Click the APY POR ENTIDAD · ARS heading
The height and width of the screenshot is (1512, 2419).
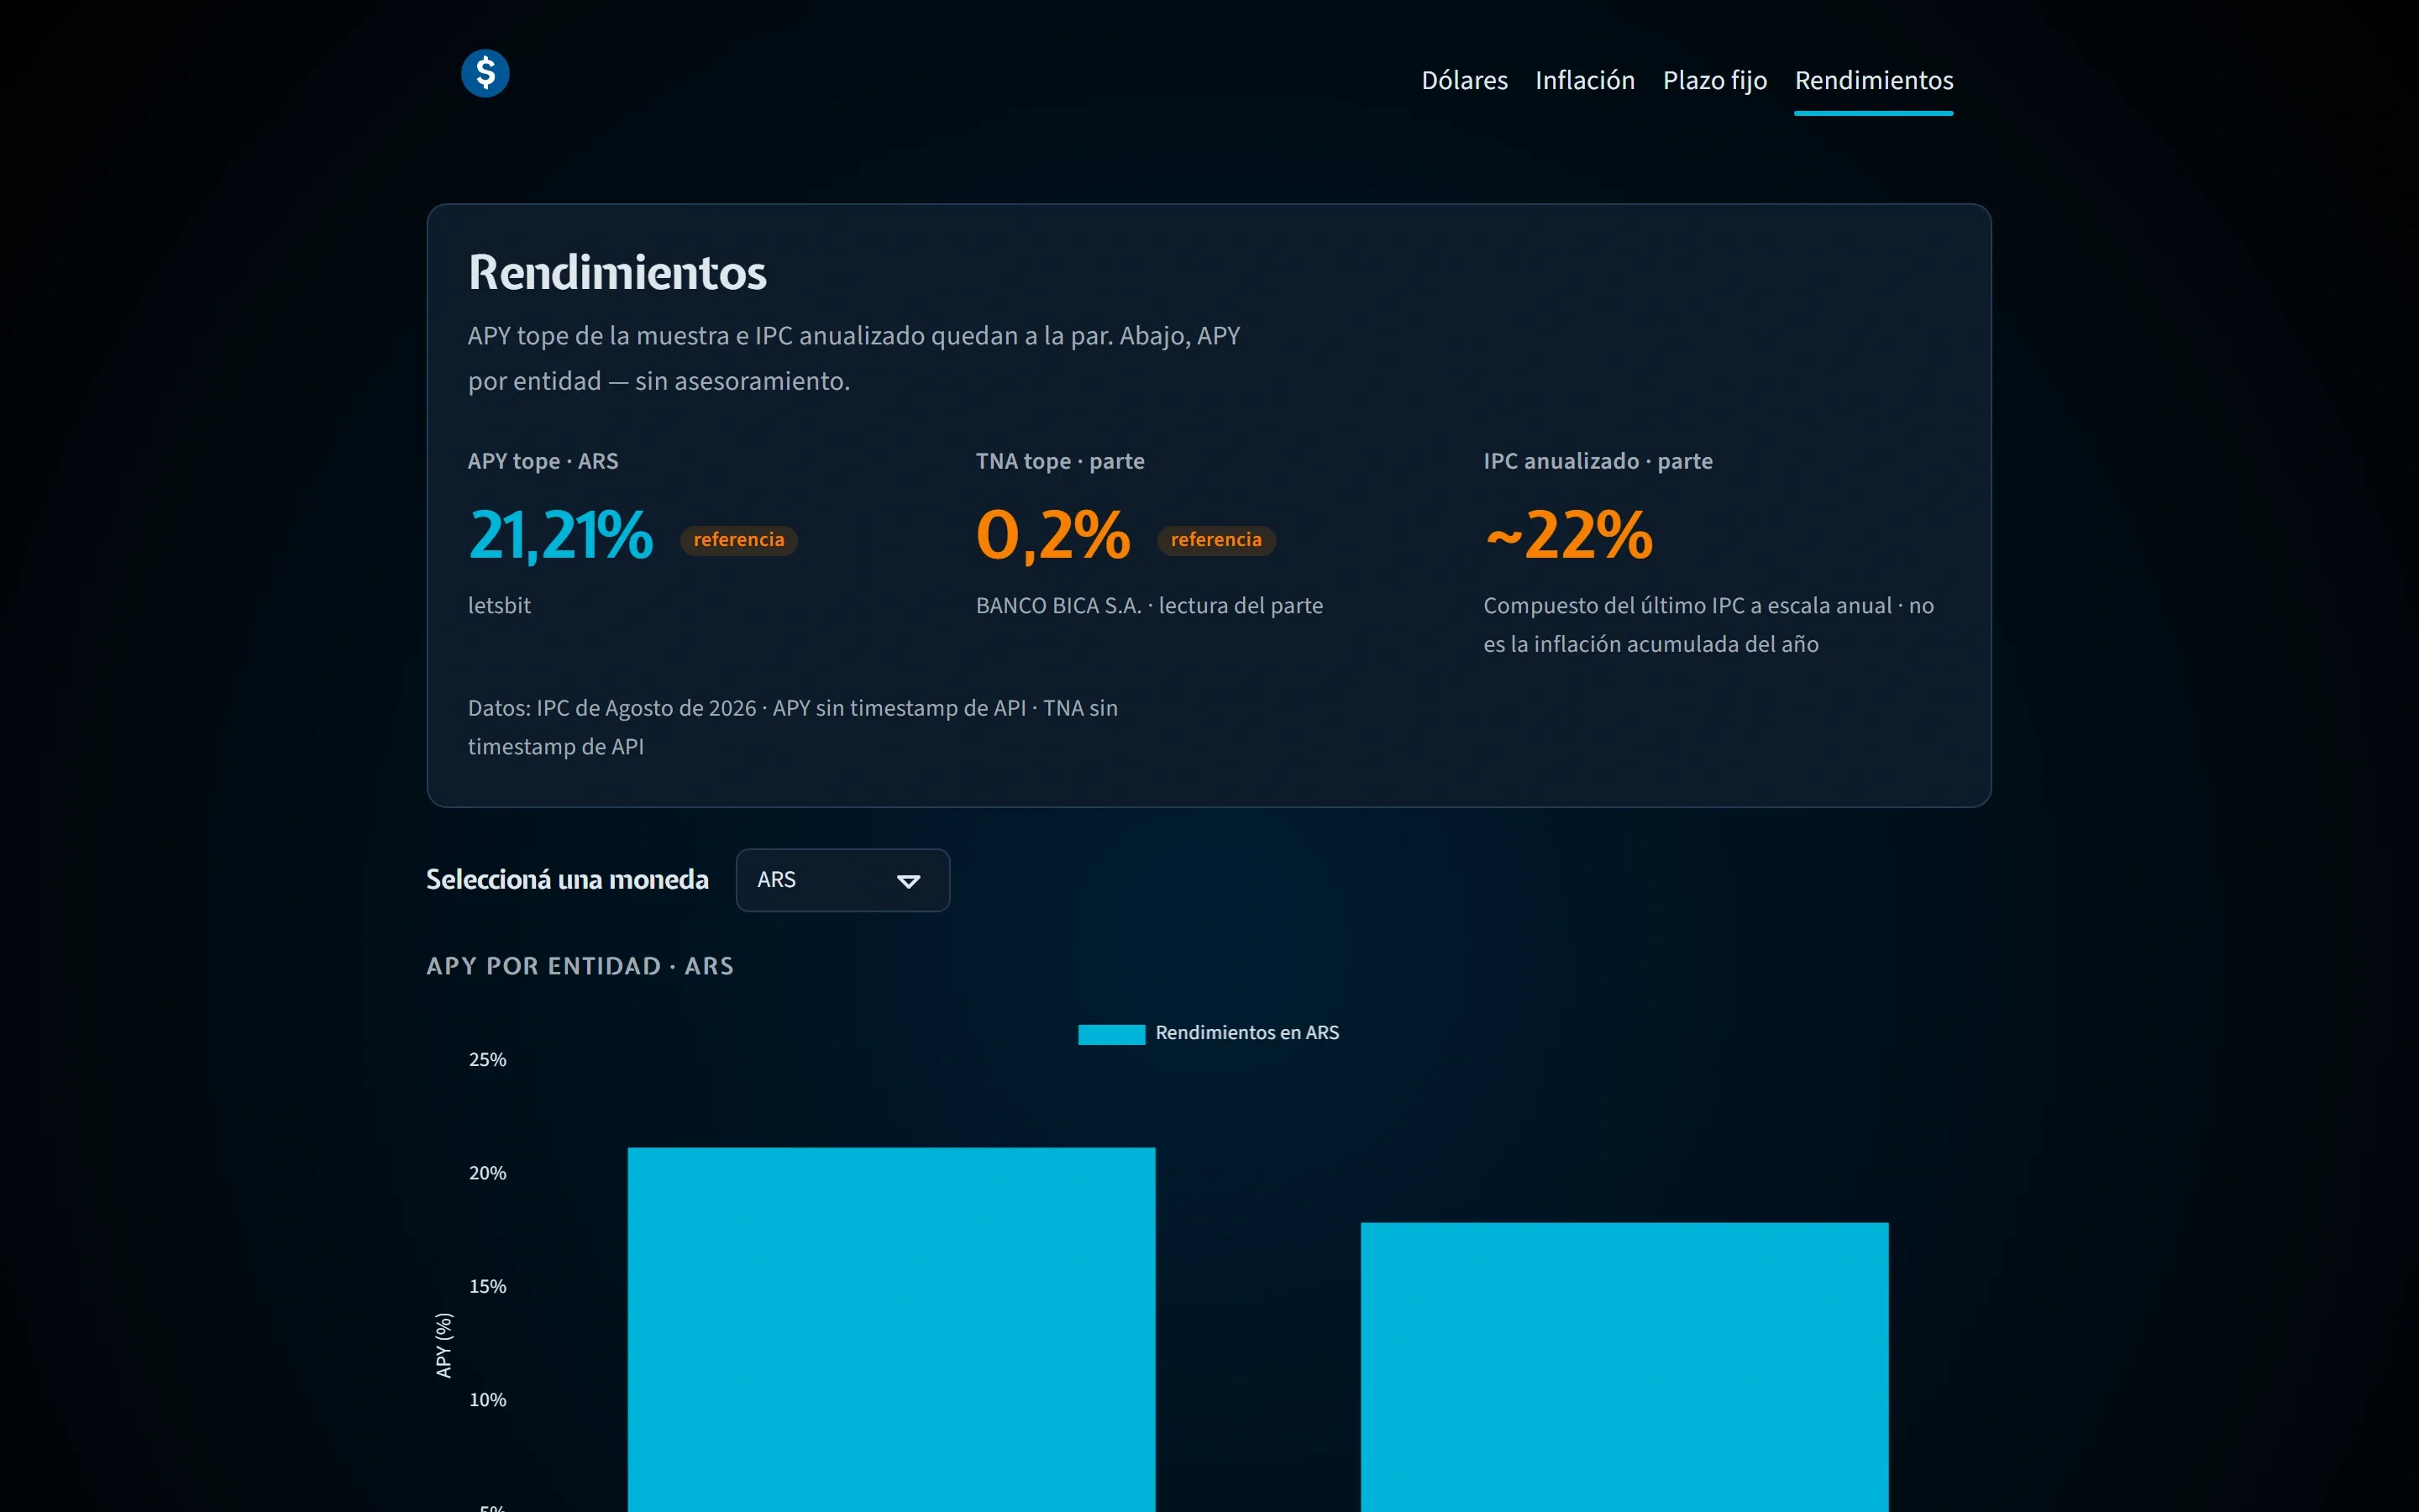(580, 966)
